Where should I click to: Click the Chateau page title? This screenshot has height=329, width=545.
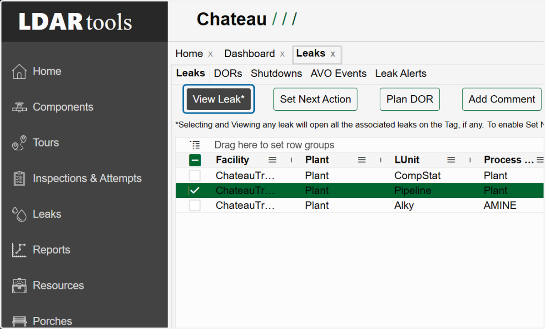coord(232,19)
